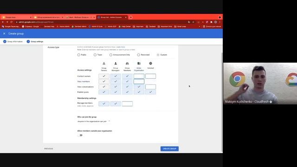Screen dimensions: 297x167
Task: Disable Publish posts for Entire Organization
Action: click(x=139, y=92)
